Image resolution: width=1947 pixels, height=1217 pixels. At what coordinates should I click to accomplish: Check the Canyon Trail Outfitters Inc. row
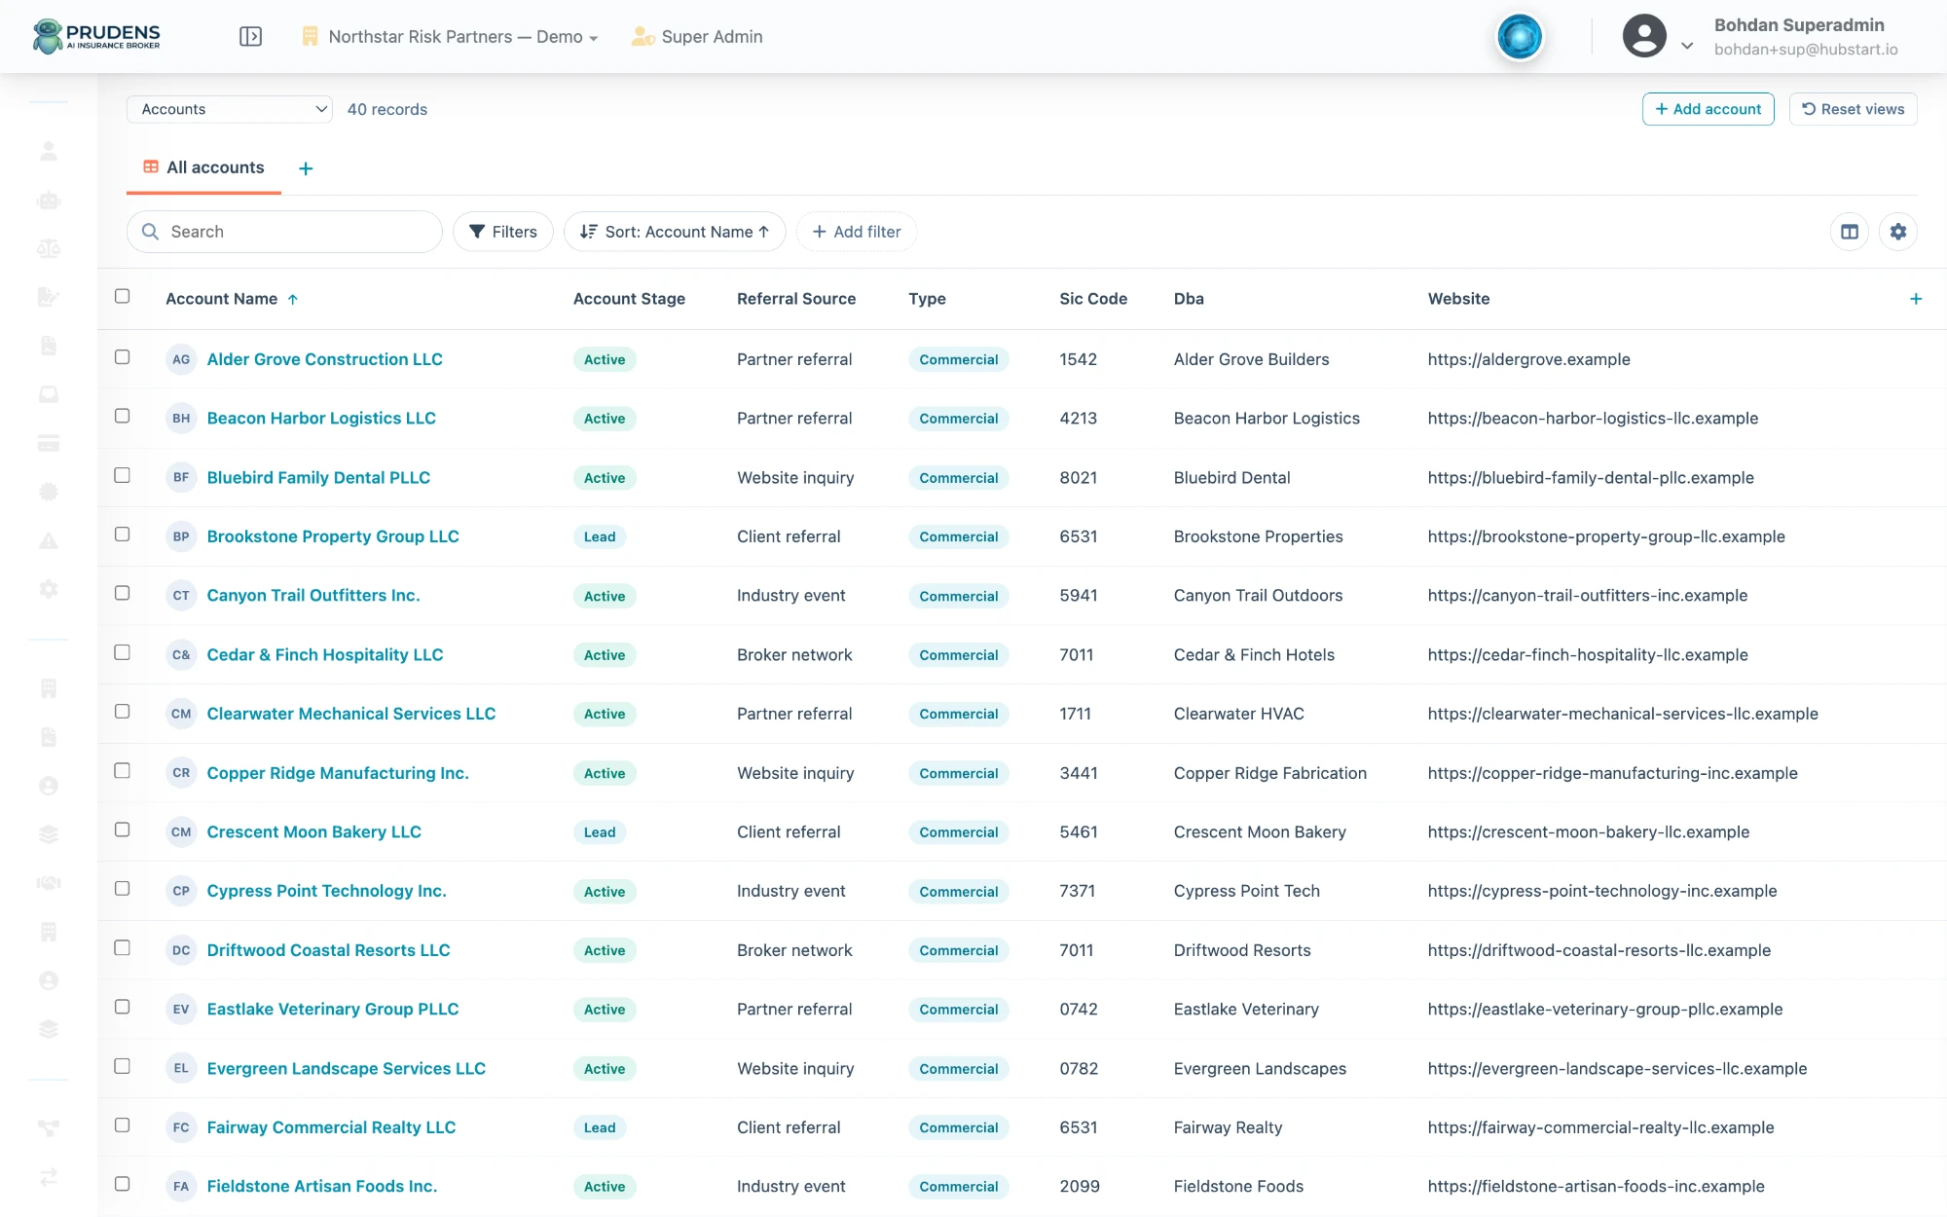pos(122,593)
